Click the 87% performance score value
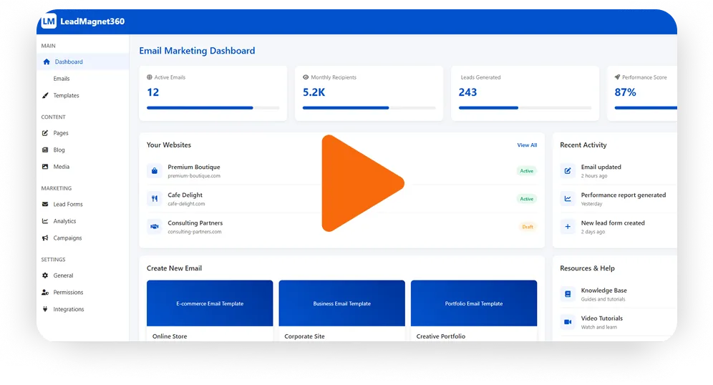The height and width of the screenshot is (385, 713). pos(625,92)
